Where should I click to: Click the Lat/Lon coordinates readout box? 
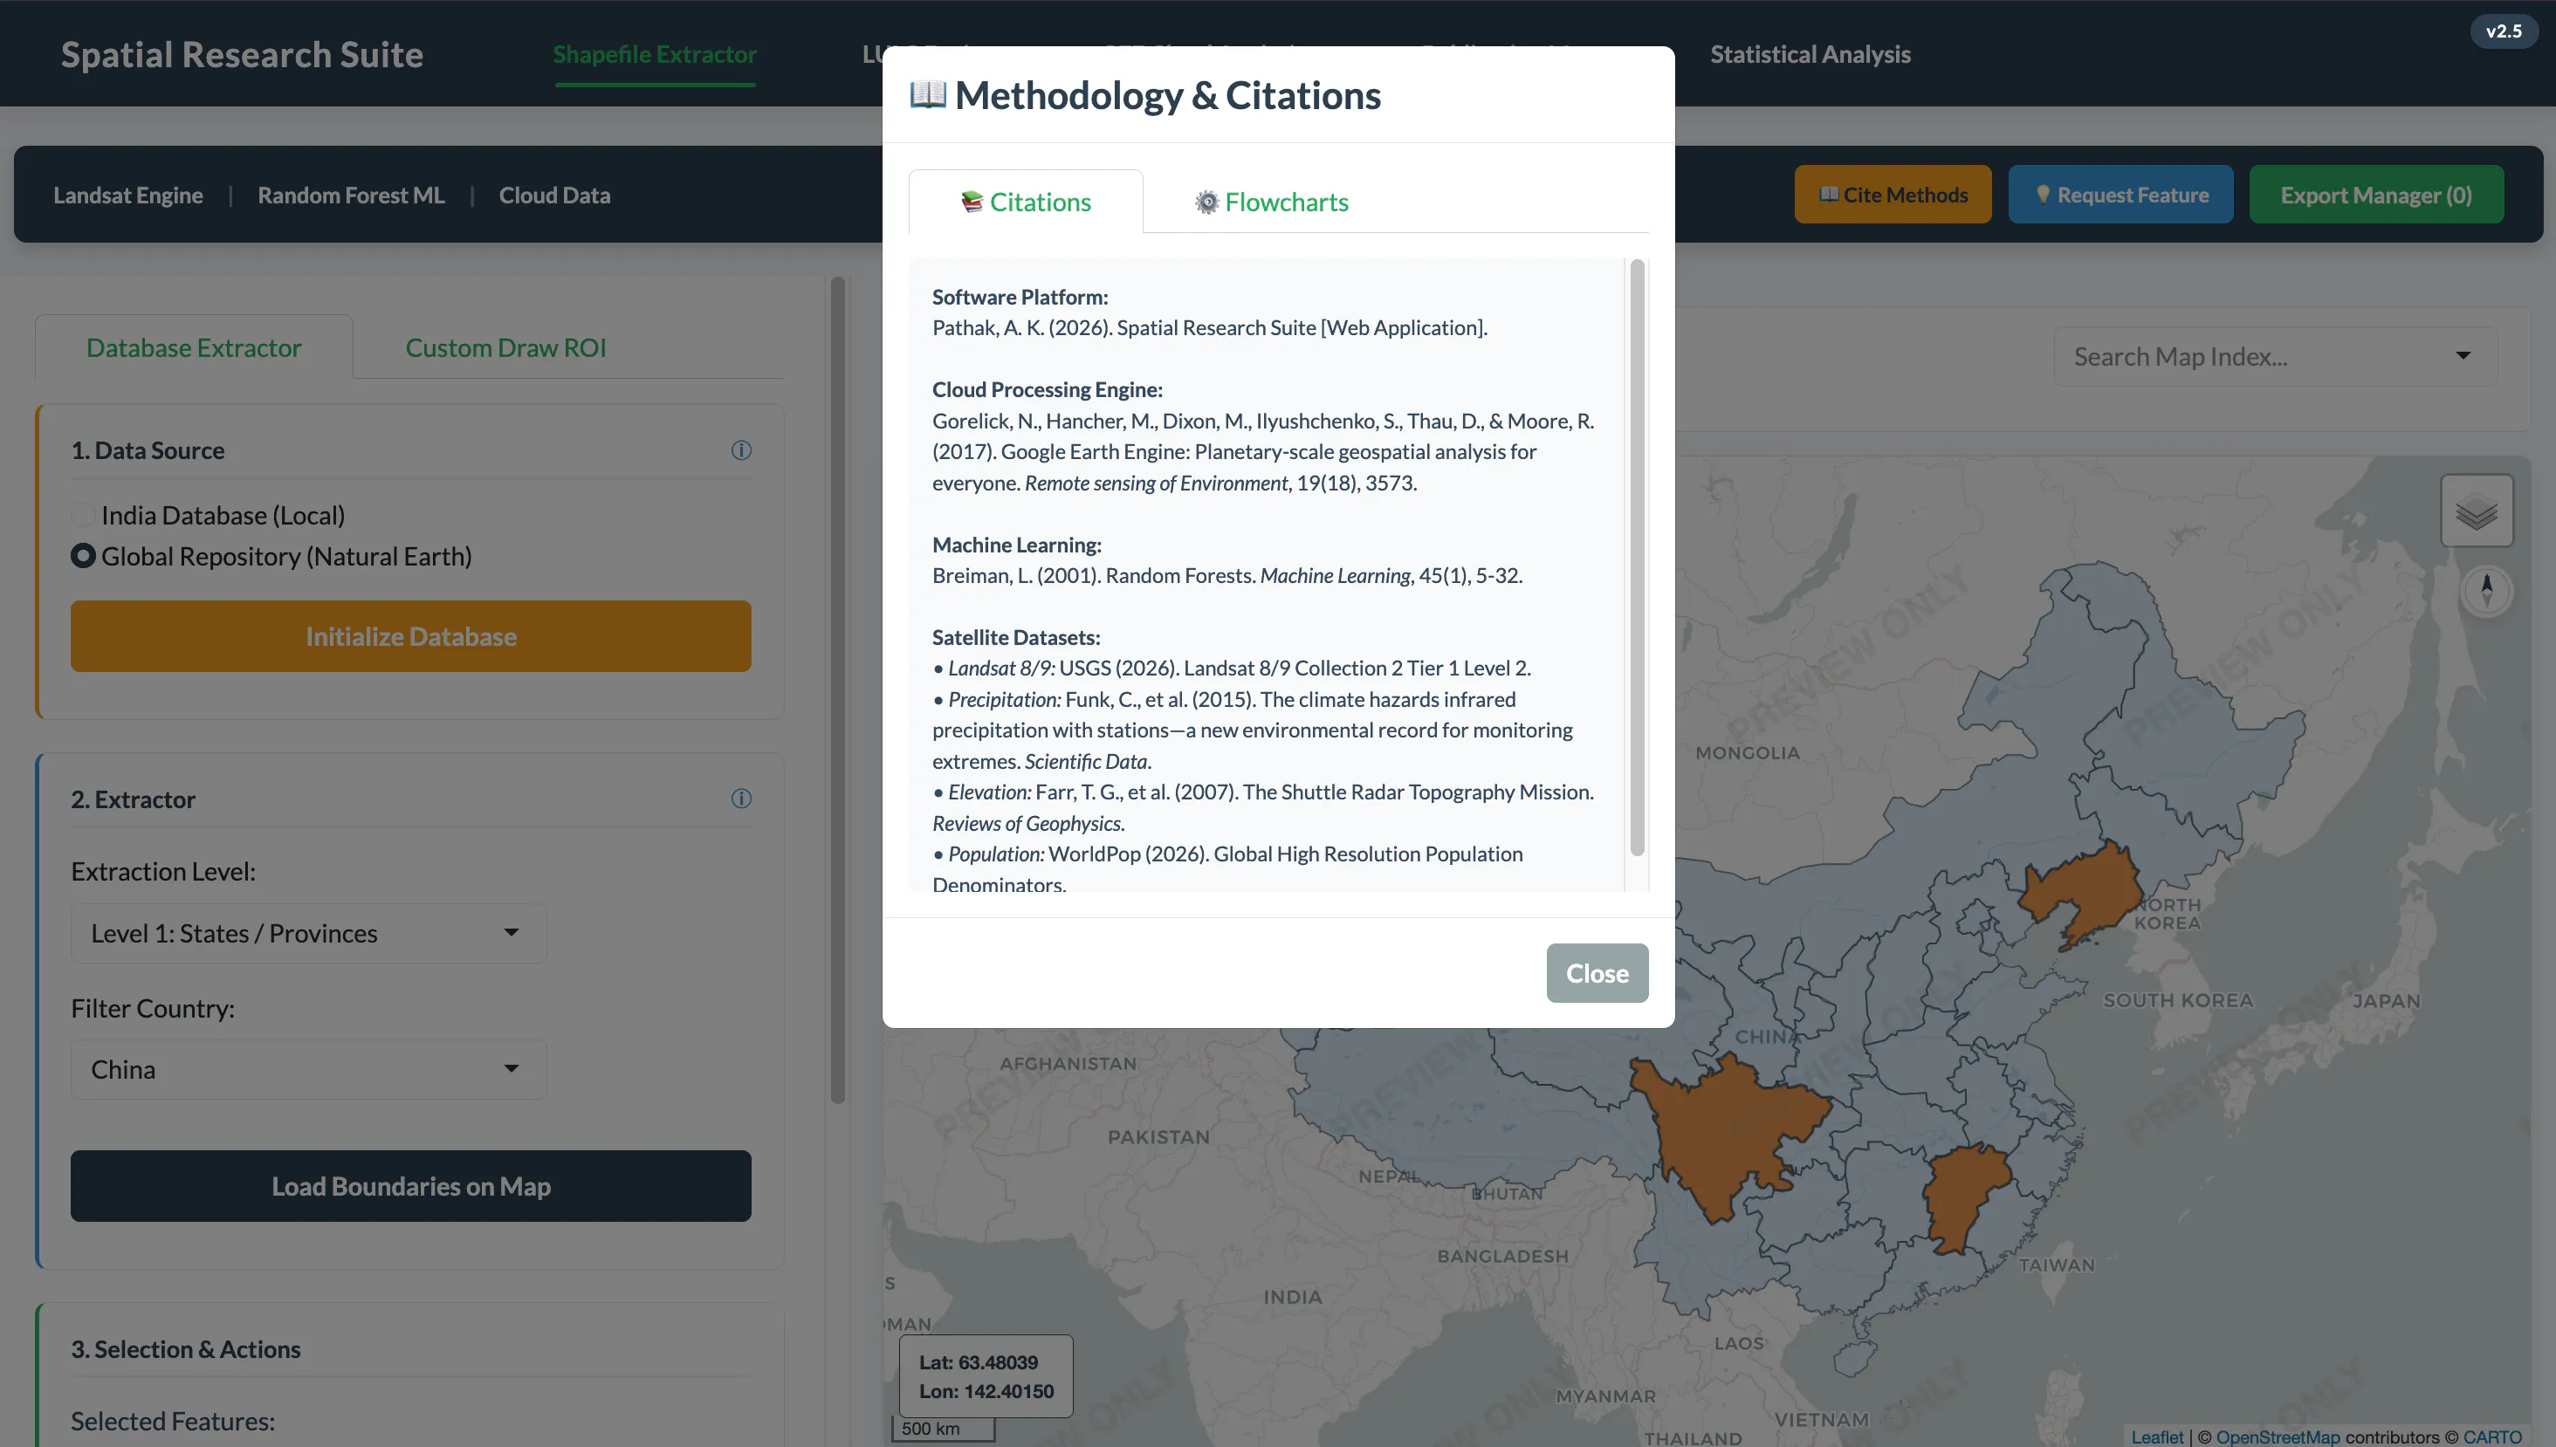[x=986, y=1375]
